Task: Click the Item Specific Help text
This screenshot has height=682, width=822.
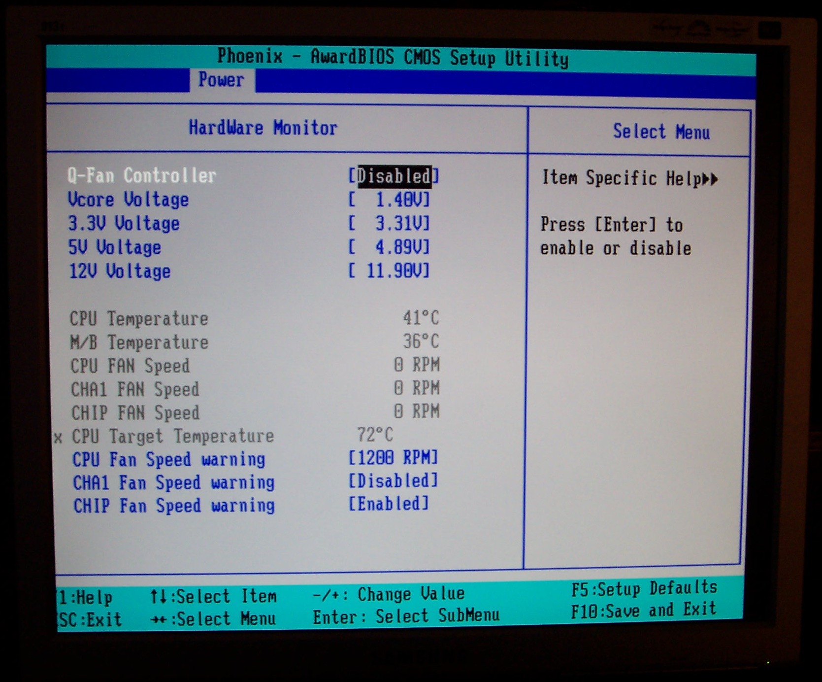Action: (622, 178)
